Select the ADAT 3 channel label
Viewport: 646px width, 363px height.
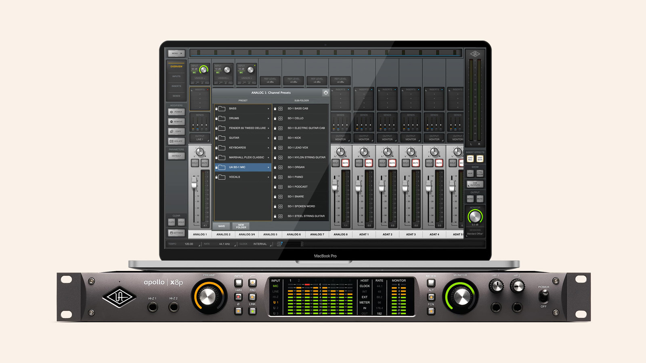click(411, 234)
